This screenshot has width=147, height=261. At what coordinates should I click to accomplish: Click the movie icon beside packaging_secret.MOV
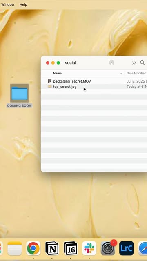49,81
